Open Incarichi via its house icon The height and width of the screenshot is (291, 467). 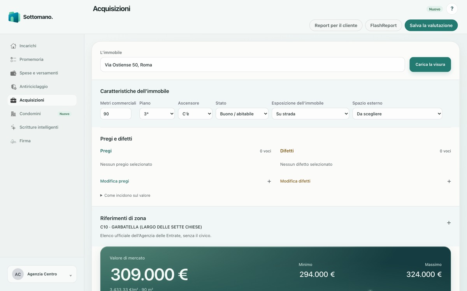point(13,46)
